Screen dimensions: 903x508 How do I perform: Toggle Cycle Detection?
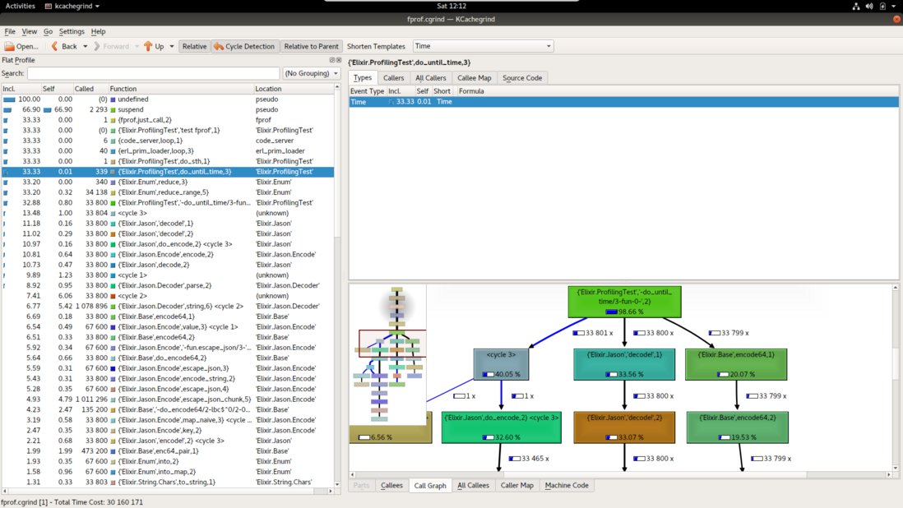coord(245,46)
